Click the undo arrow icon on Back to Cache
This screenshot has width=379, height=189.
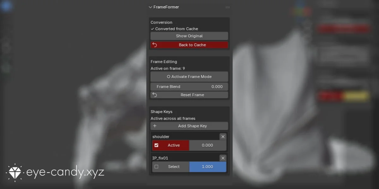[154, 45]
